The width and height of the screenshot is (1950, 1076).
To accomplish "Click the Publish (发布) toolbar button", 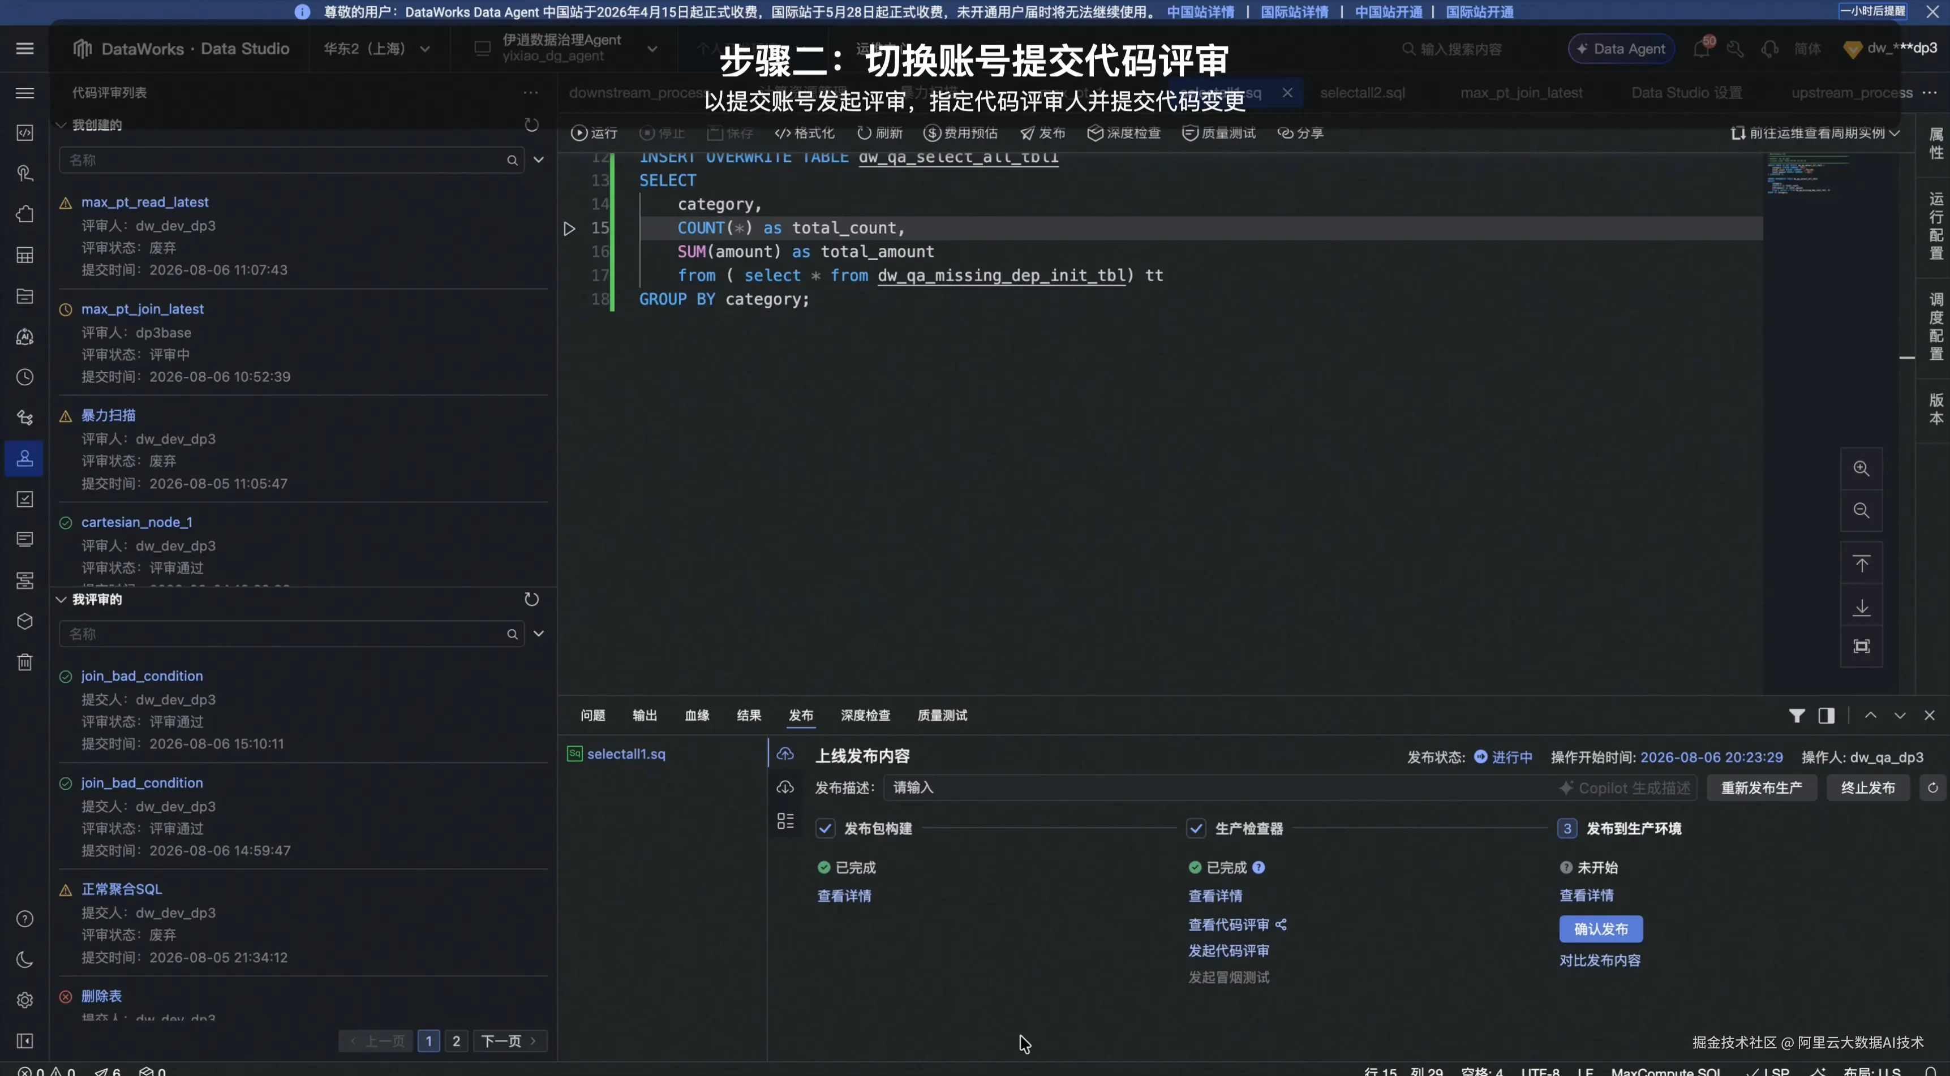I will pyautogui.click(x=1042, y=133).
